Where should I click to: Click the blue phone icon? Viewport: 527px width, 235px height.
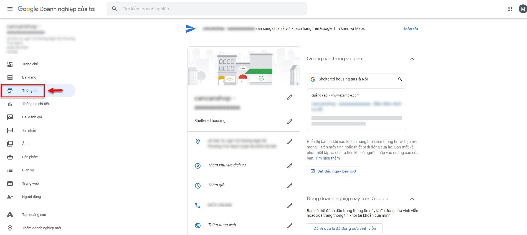point(198,206)
